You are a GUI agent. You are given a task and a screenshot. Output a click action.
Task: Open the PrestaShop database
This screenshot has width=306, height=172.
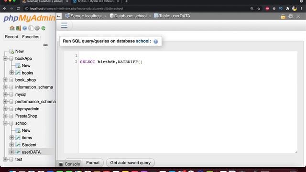[x=26, y=116]
